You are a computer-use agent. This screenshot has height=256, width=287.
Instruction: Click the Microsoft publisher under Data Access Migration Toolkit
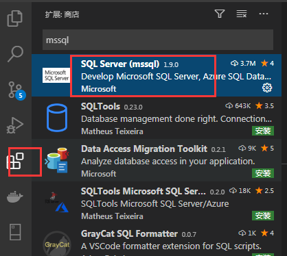99,174
